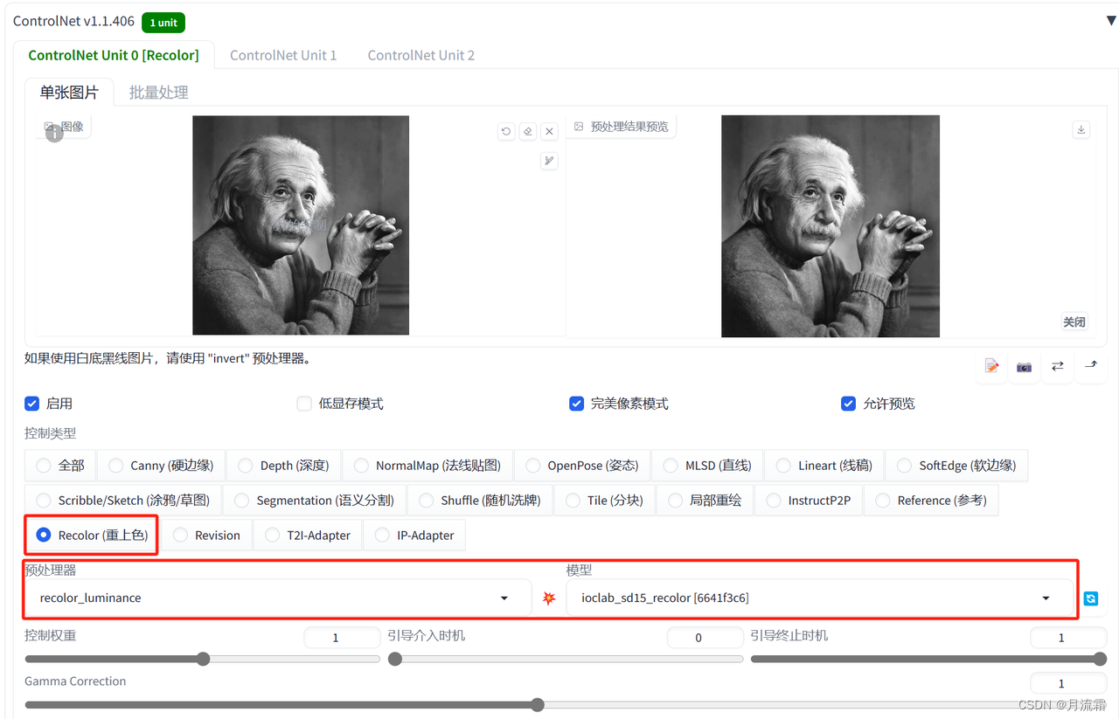Image resolution: width=1119 pixels, height=719 pixels.
Task: Choose the MLSD (直线) radio button
Action: click(706, 466)
